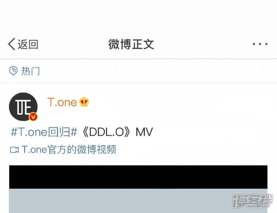Tap the back chevron arrow icon
Screen dimensions: 277x213
(11, 44)
